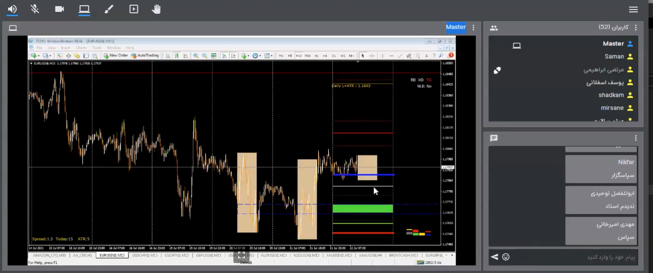Screen dimensions: 653x273
Task: Open the chat panel three-dot options
Action: (x=636, y=138)
